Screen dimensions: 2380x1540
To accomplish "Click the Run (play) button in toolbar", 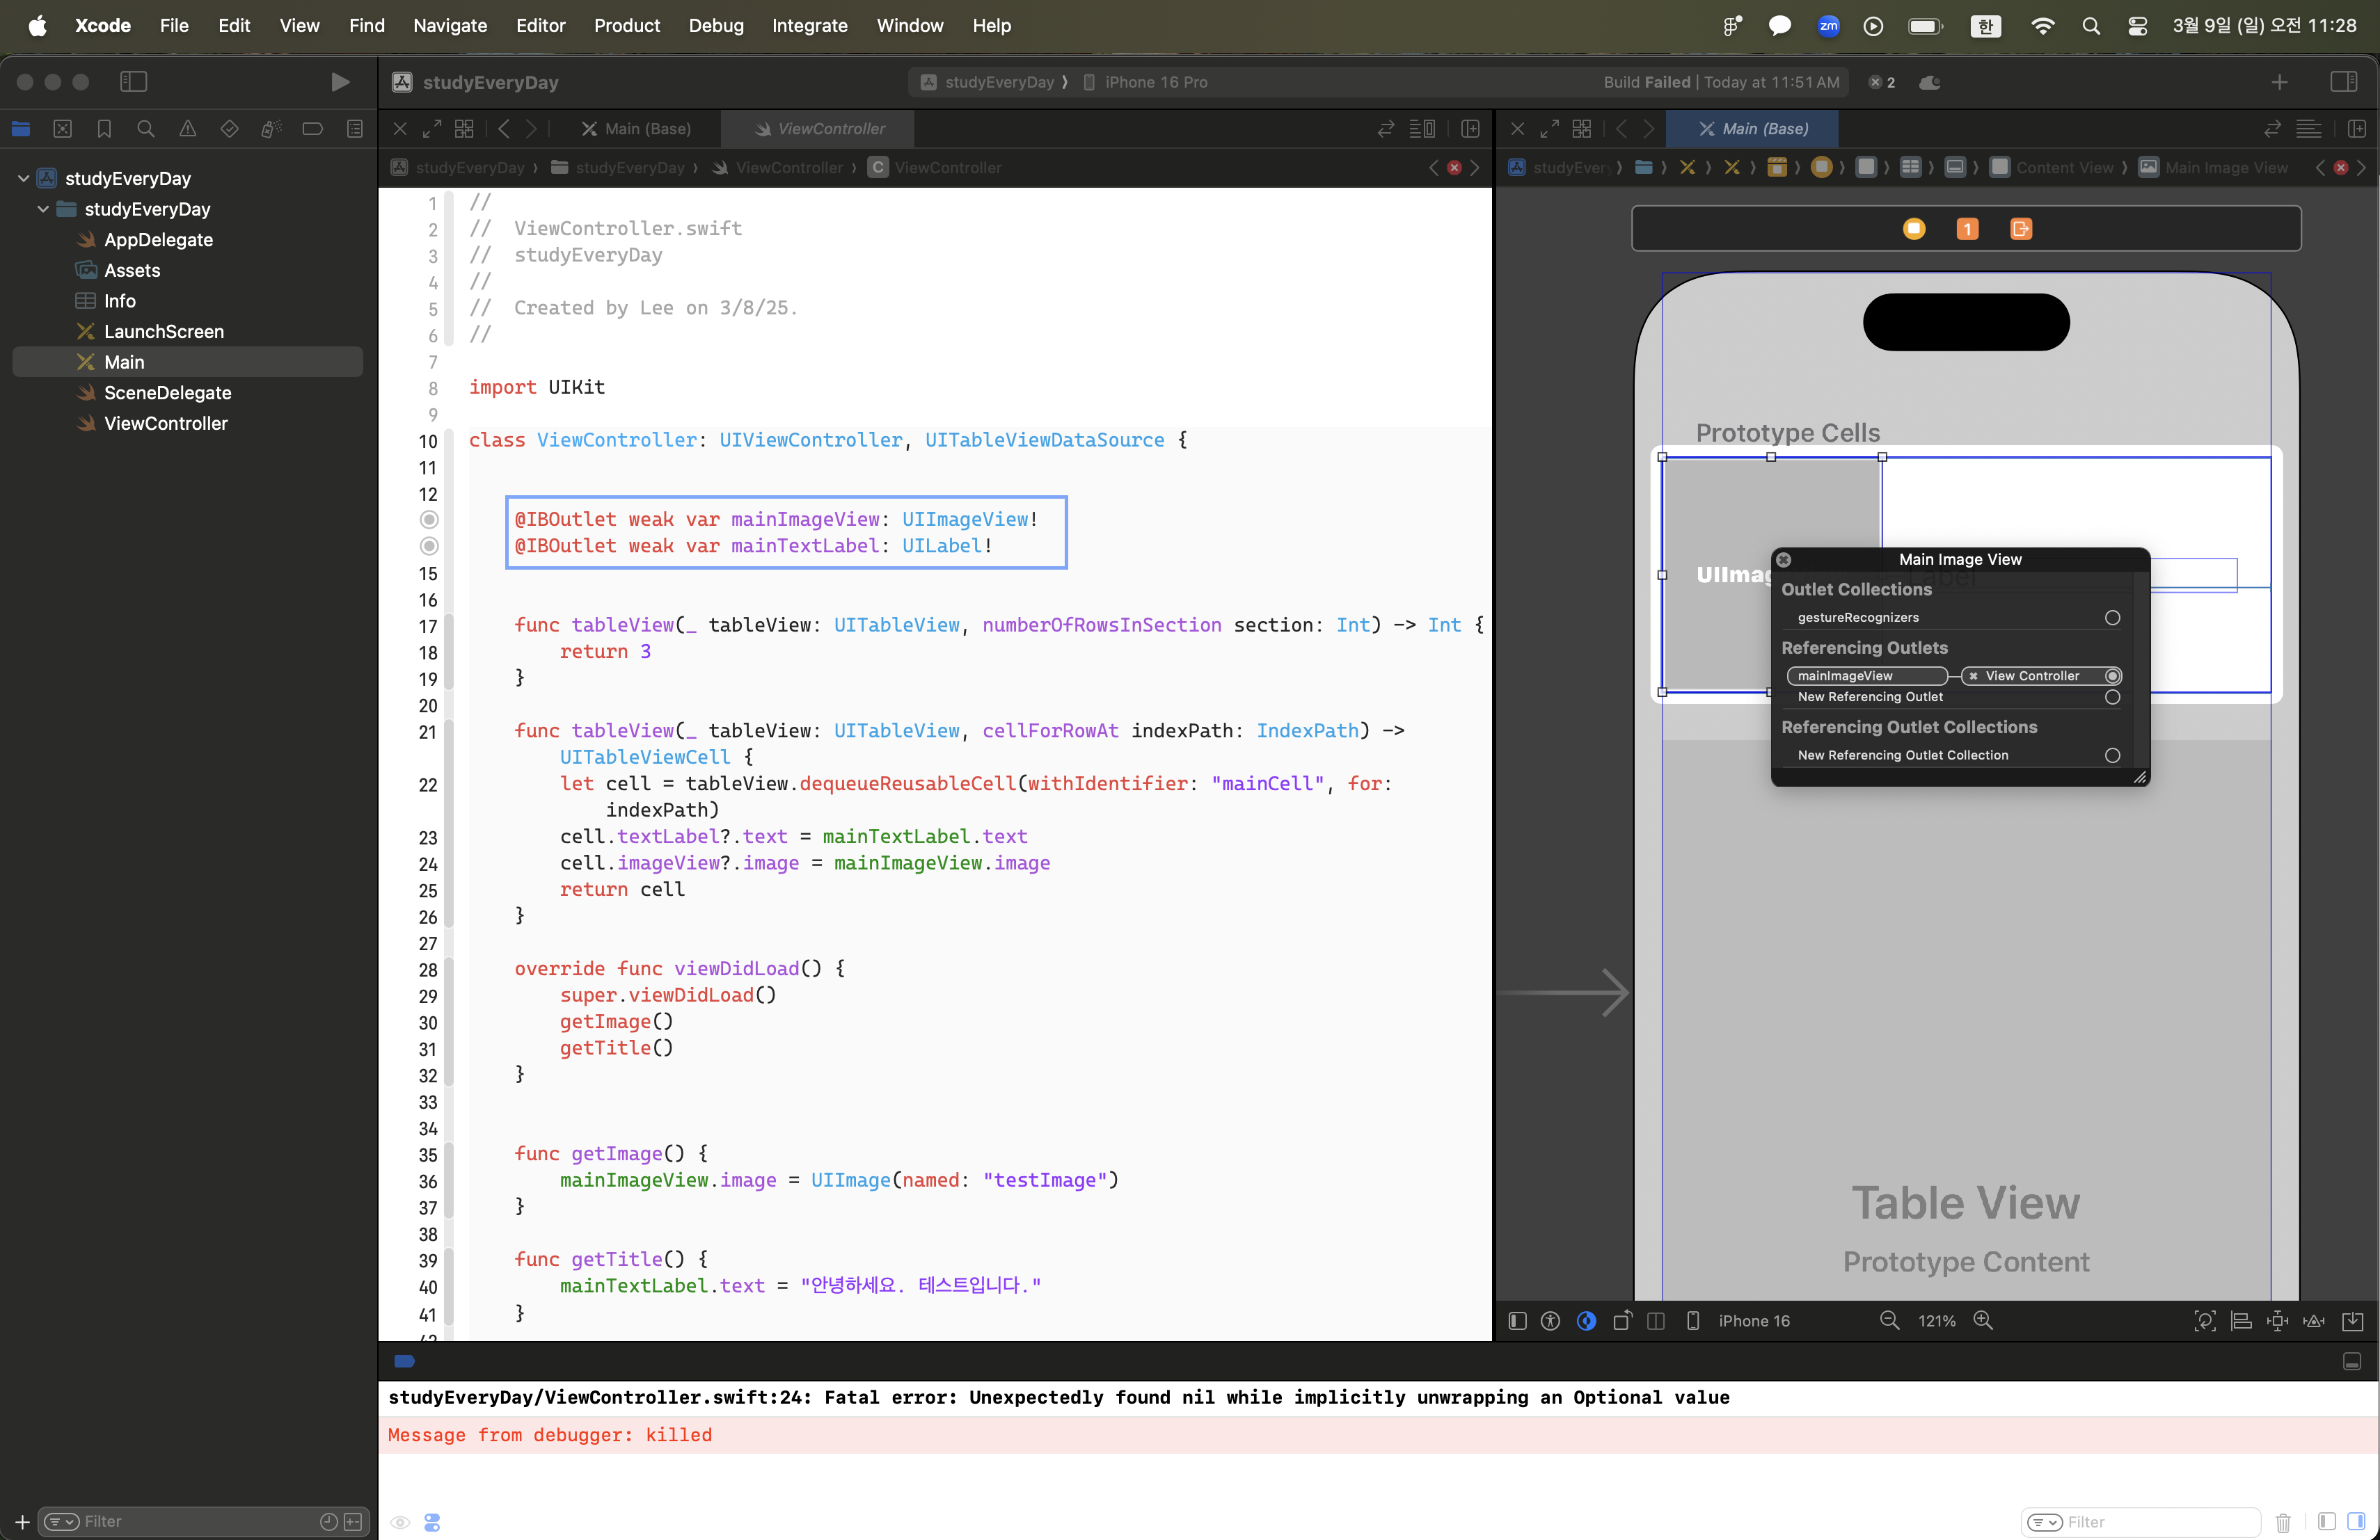I will point(340,82).
